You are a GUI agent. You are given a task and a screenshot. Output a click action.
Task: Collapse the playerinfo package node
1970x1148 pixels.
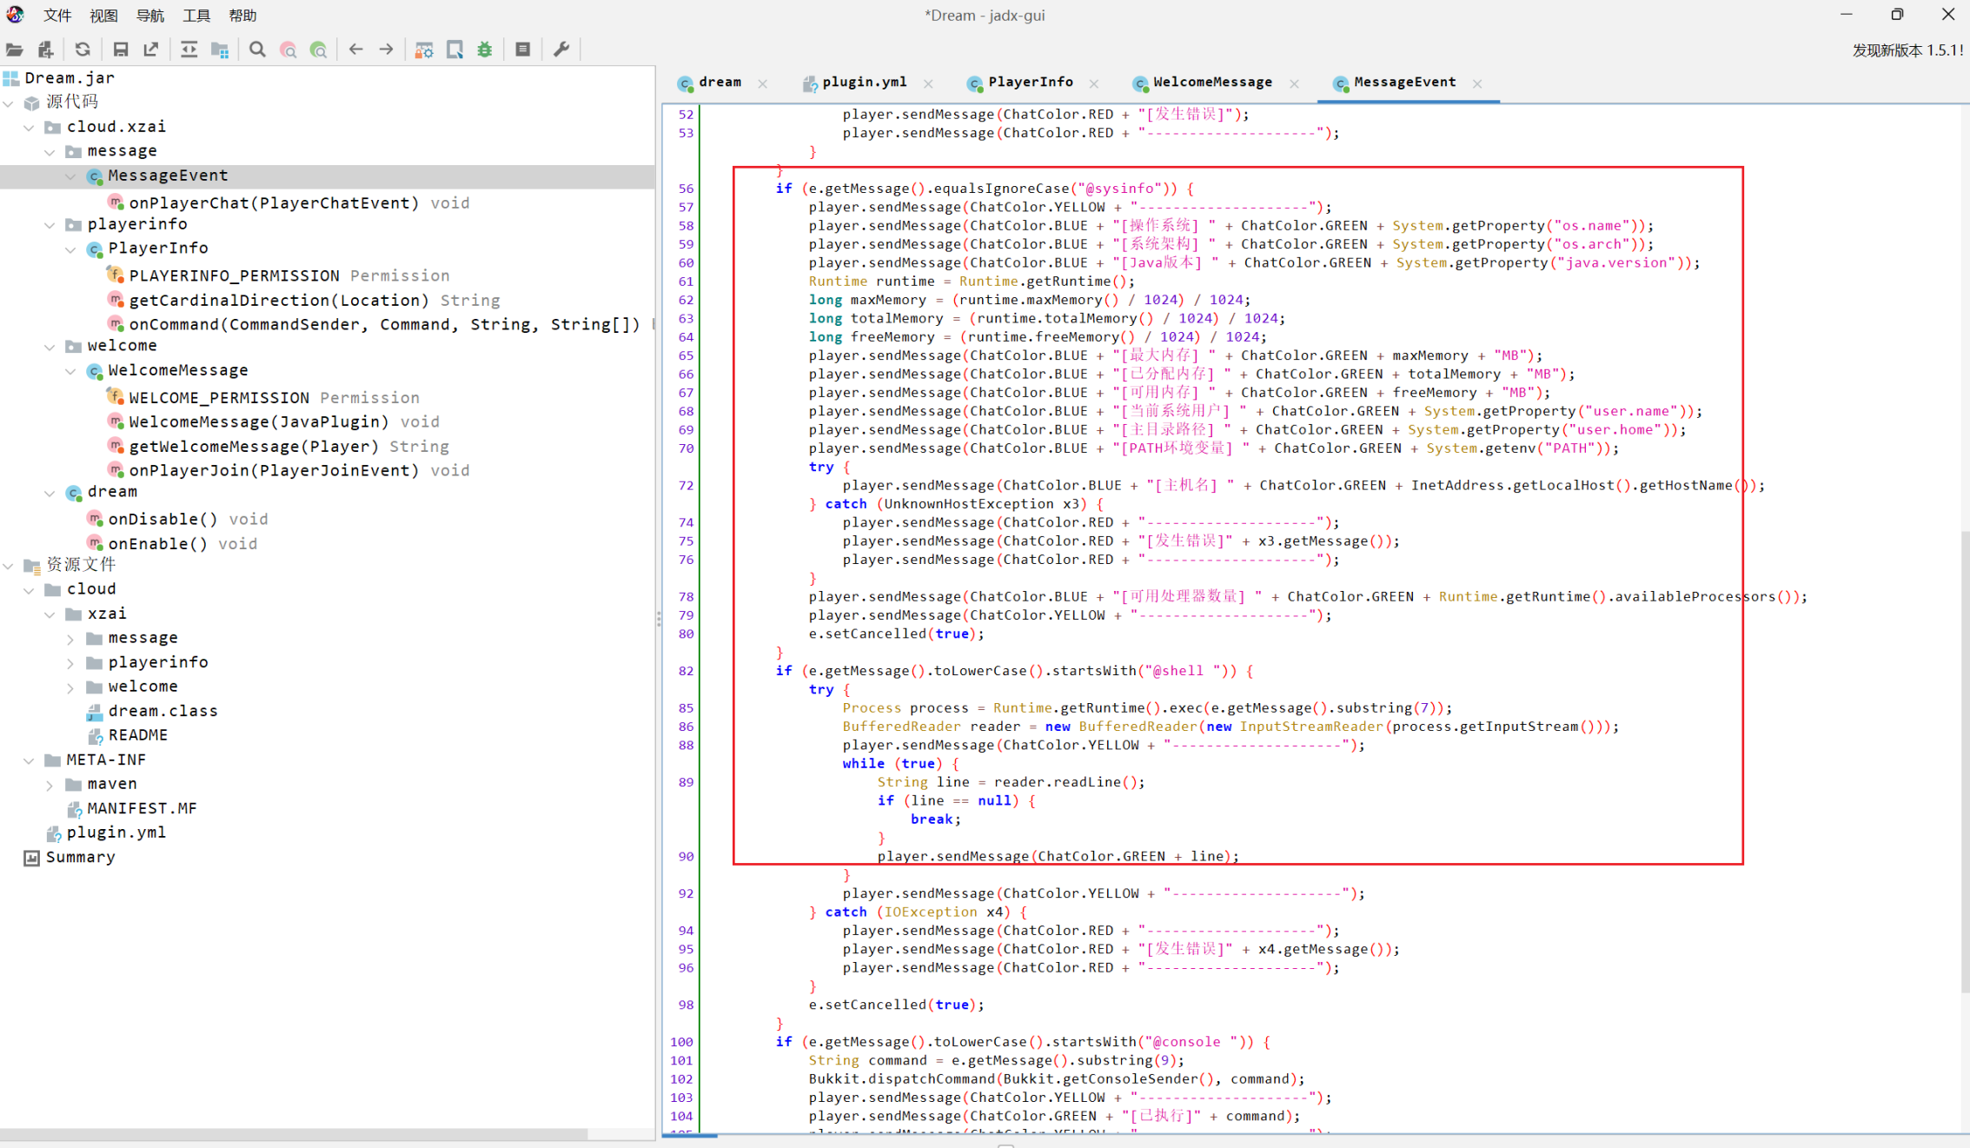pos(50,224)
